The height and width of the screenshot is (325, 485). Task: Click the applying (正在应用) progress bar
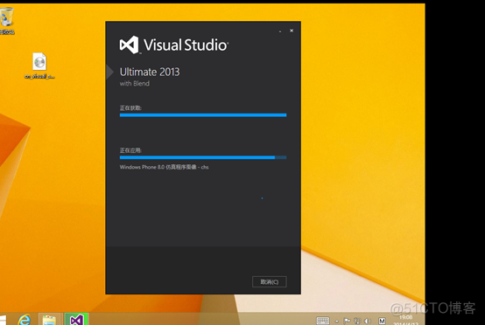[203, 157]
